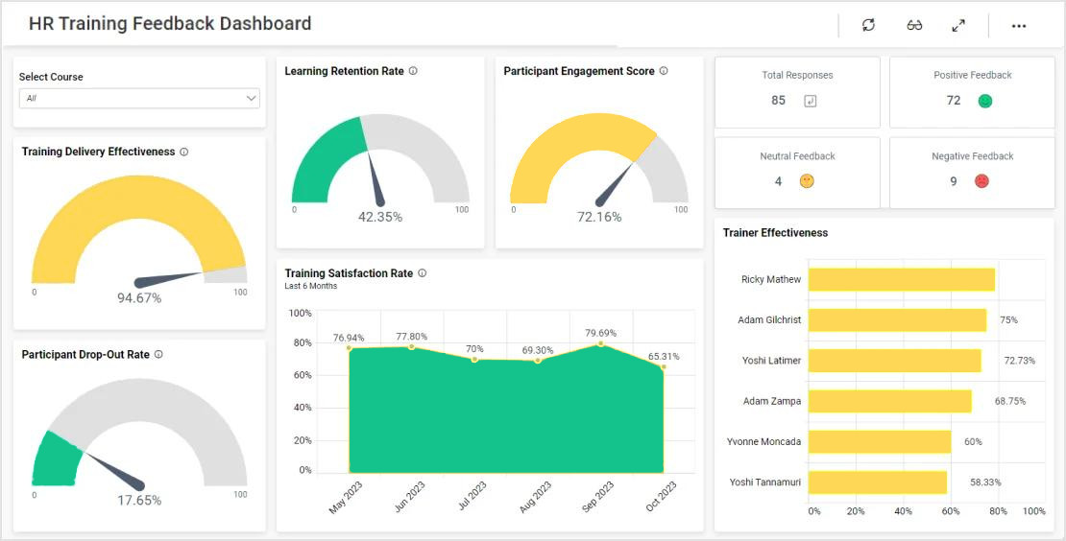Click Yvonne Moncada's yellow bar
The image size is (1066, 541).
point(880,442)
